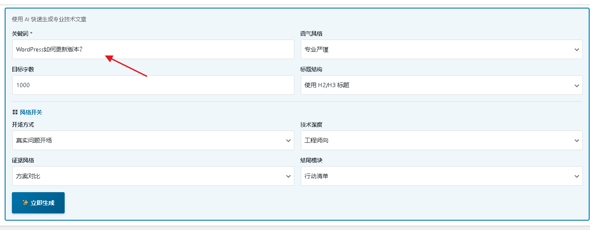Click the 技术深度 label text

tap(311, 125)
